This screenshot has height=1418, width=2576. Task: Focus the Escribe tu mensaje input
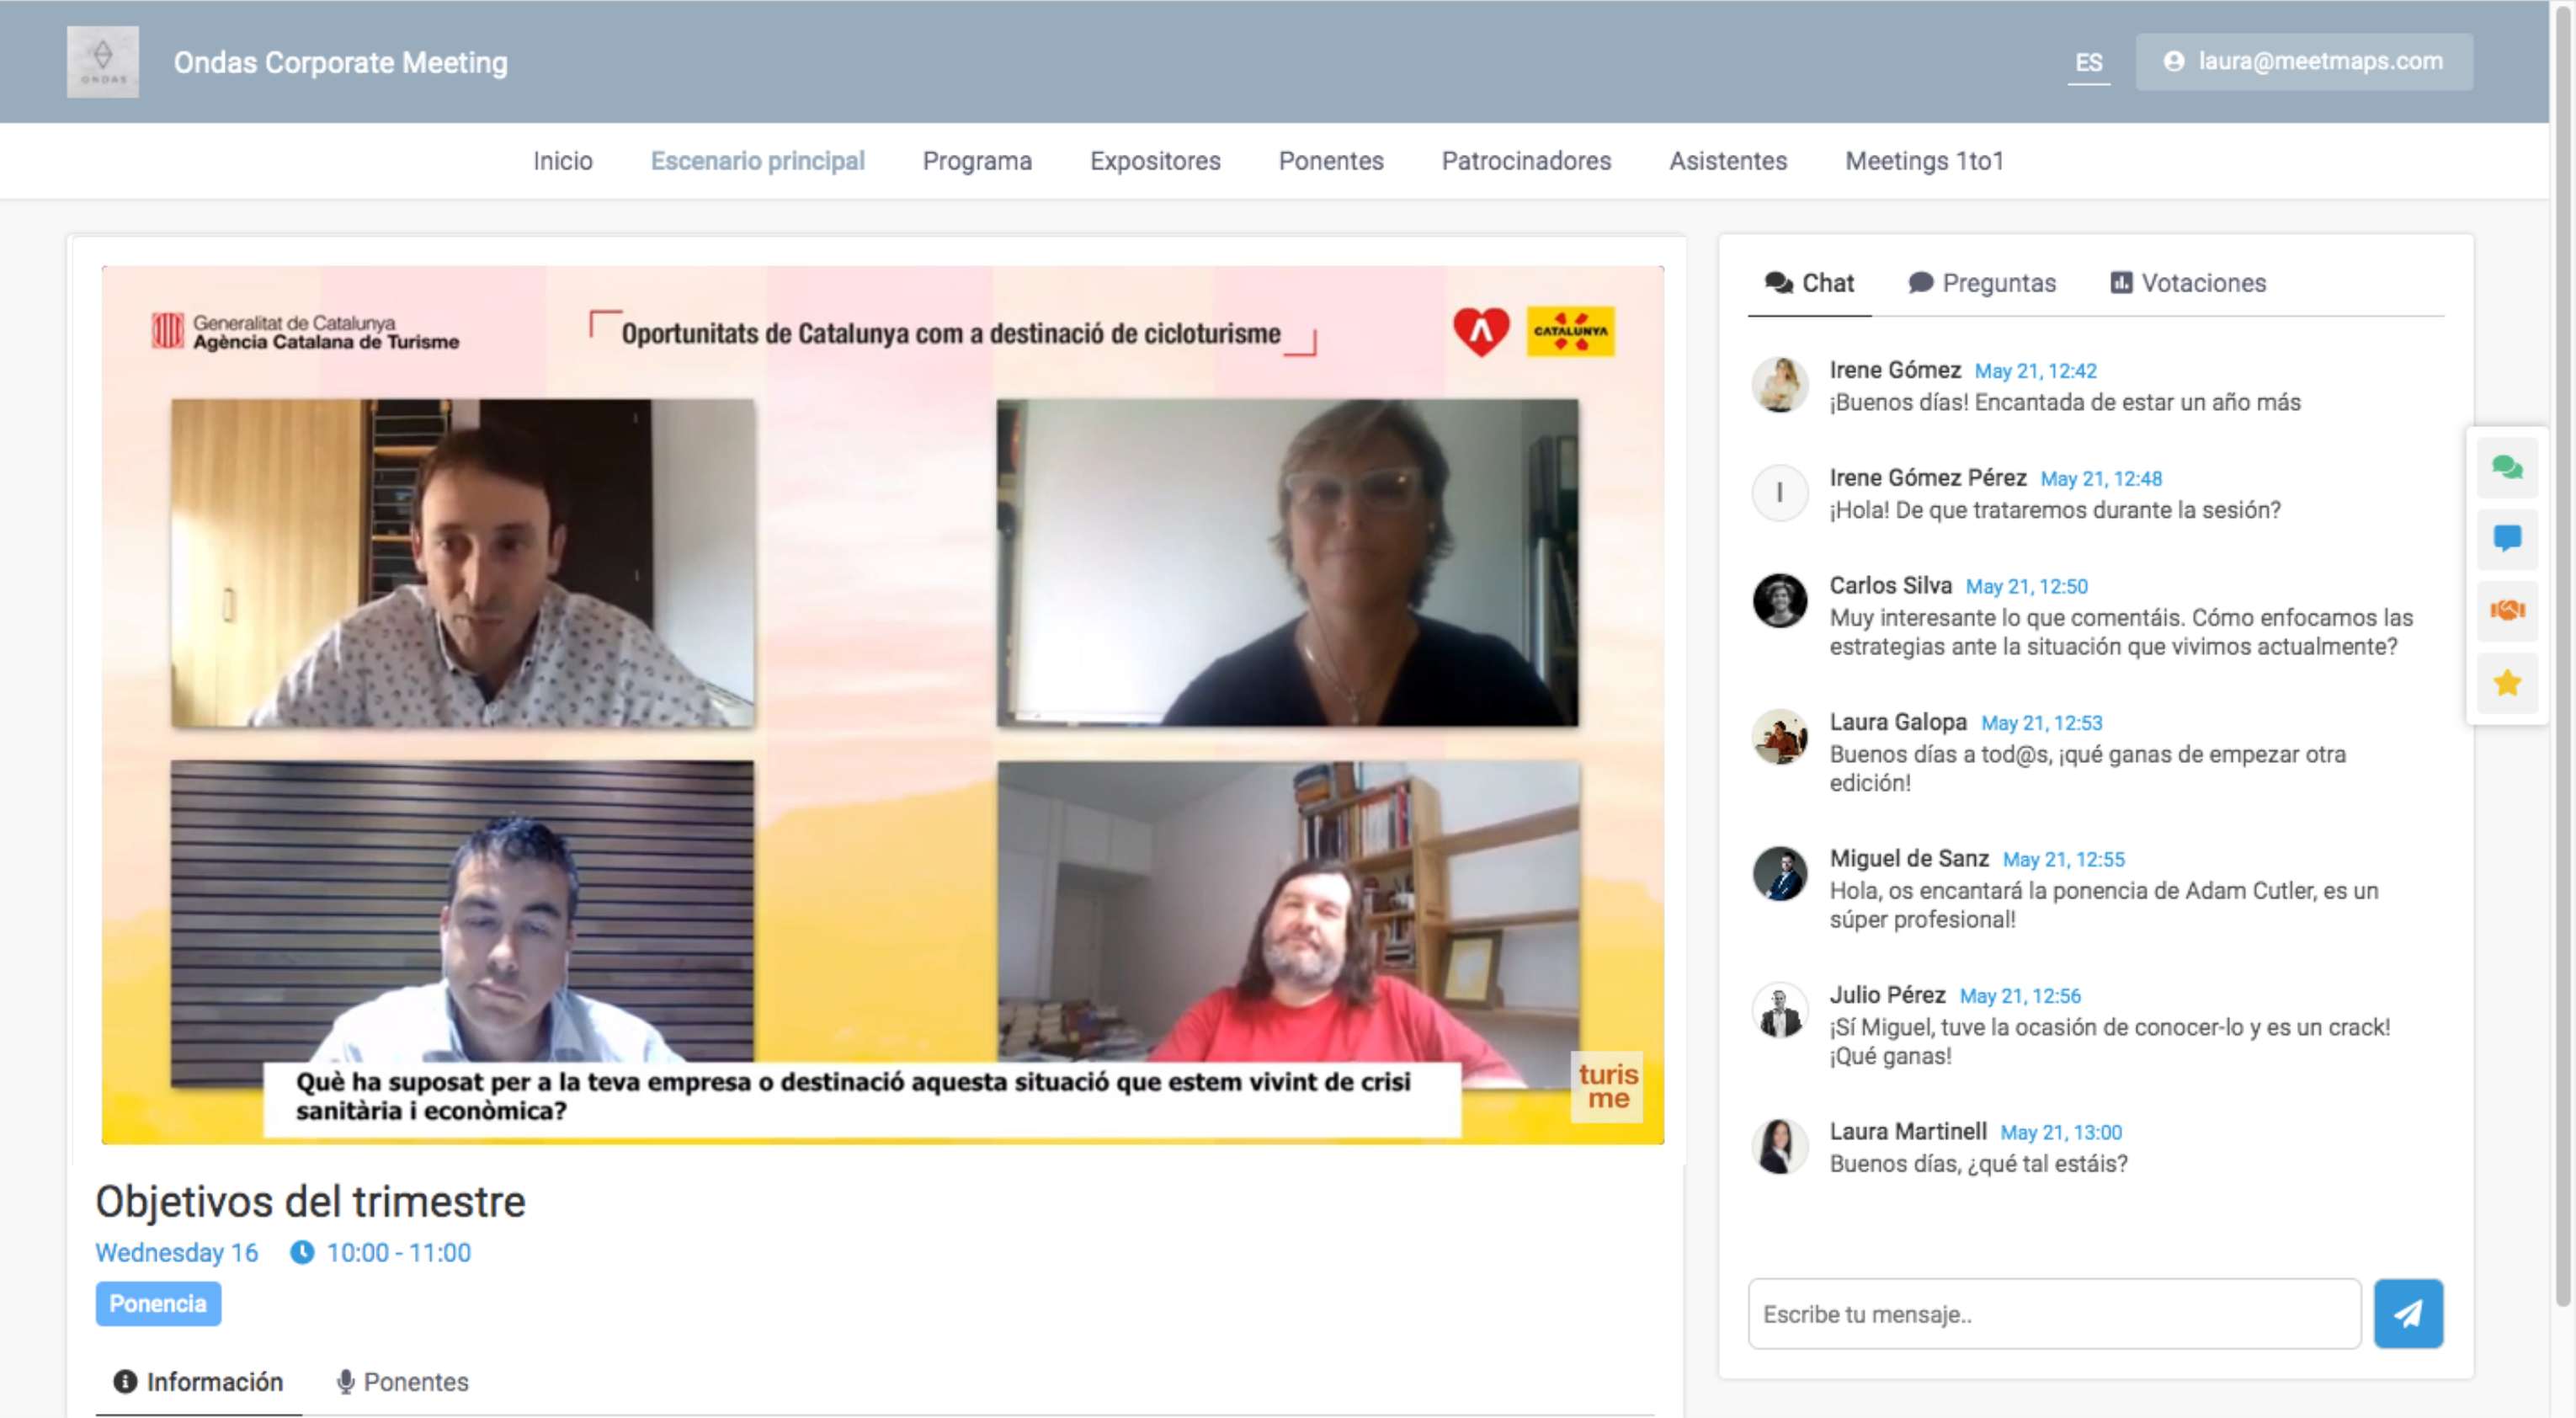coord(2054,1313)
